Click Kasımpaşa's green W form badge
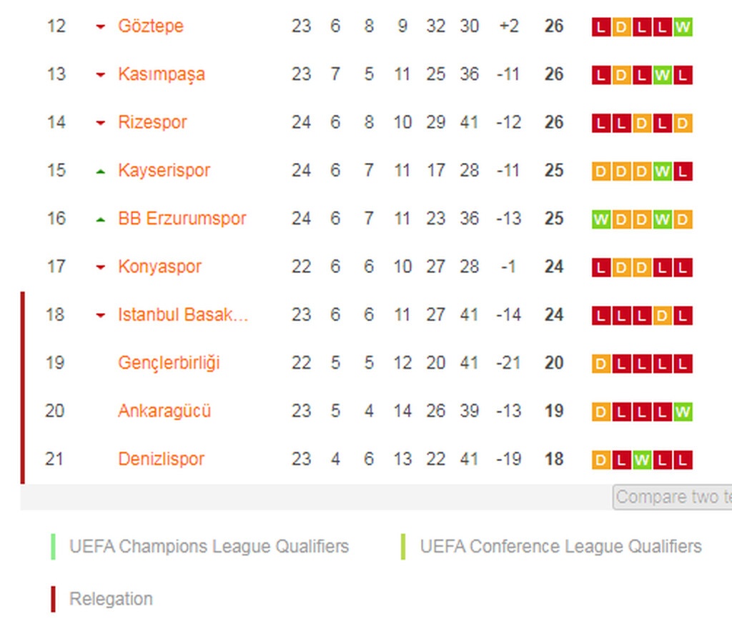 click(663, 75)
